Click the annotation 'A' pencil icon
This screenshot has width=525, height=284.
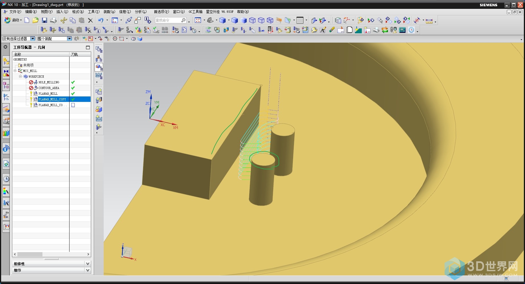pos(323,30)
